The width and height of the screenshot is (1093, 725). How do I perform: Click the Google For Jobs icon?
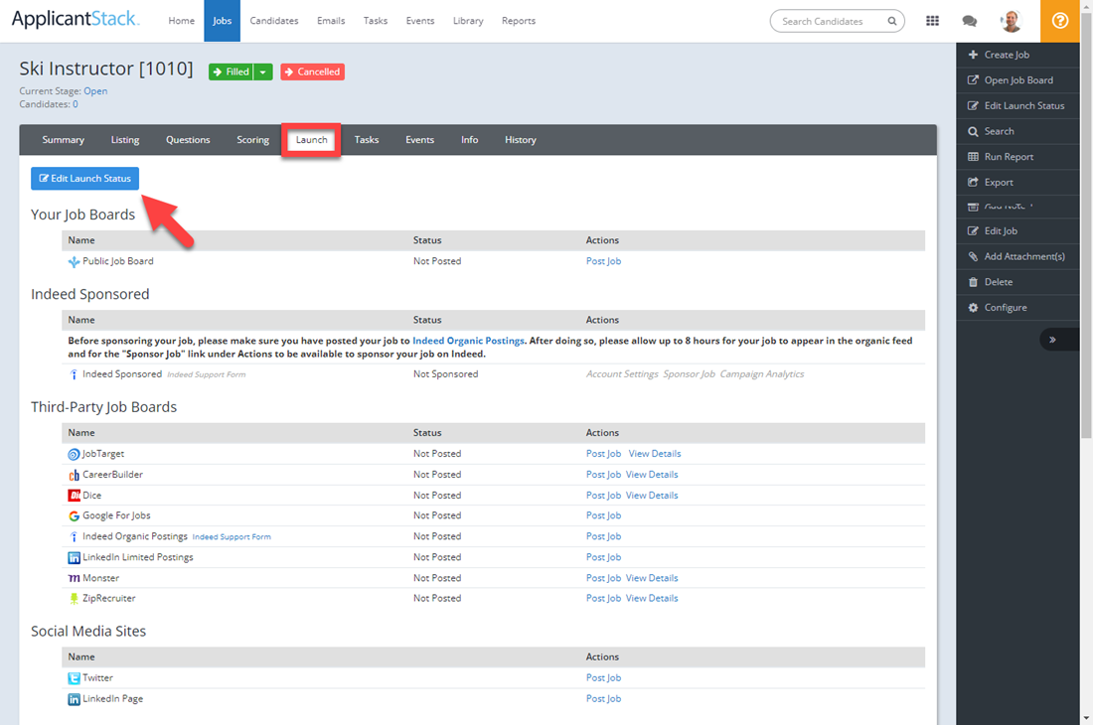[x=74, y=516]
